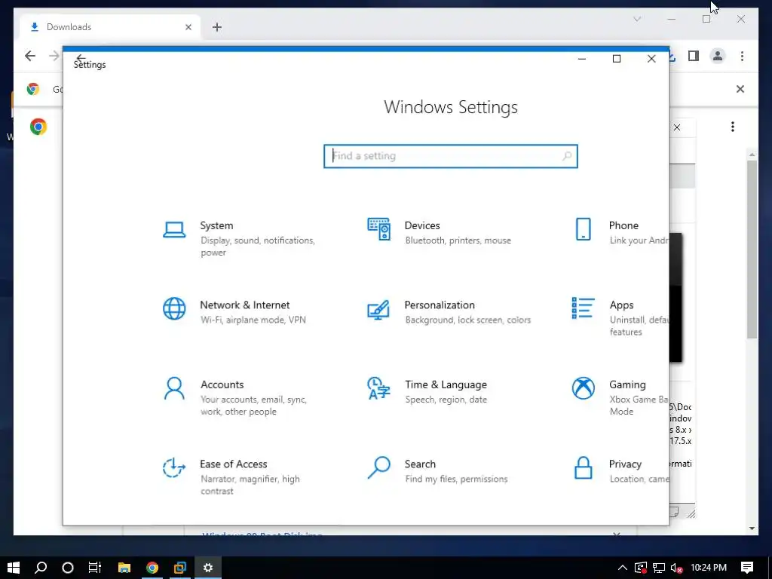The height and width of the screenshot is (579, 772).
Task: Open a new Chrome tab
Action: (217, 27)
